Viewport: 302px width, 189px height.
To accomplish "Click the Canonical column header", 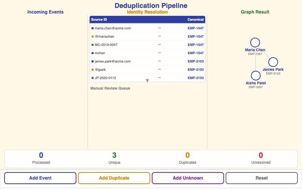I will point(195,20).
